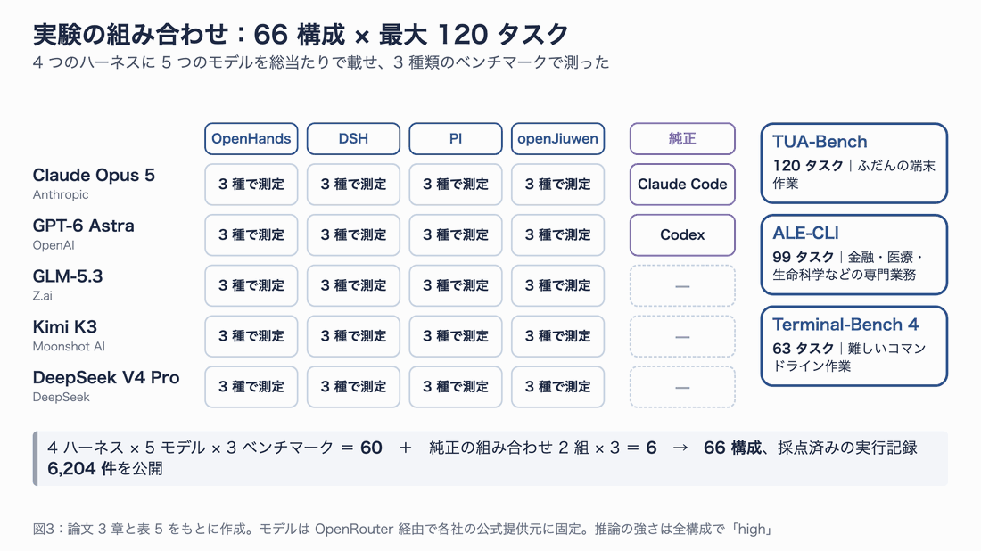The width and height of the screenshot is (981, 551).
Task: Click '純正の組み合わせ 2 組 × 3 = 6' formula
Action: point(542,448)
